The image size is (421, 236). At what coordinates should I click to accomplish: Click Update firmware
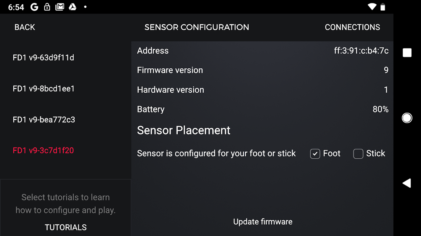pyautogui.click(x=263, y=222)
